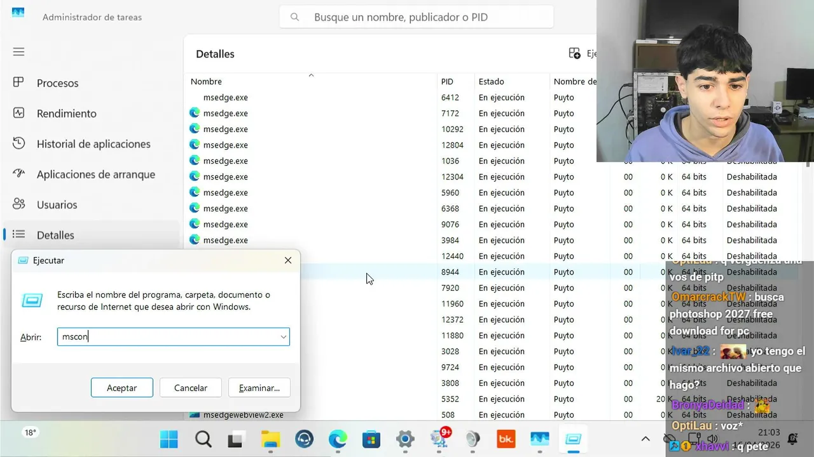Open the taskbar app with 9+ badge
814x457 pixels.
439,438
